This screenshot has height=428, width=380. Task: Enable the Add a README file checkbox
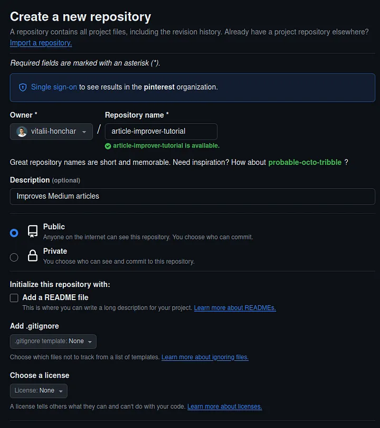click(14, 297)
